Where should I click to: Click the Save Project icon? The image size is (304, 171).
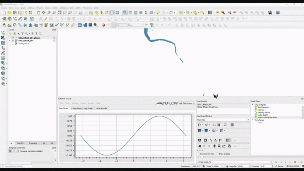click(x=14, y=13)
